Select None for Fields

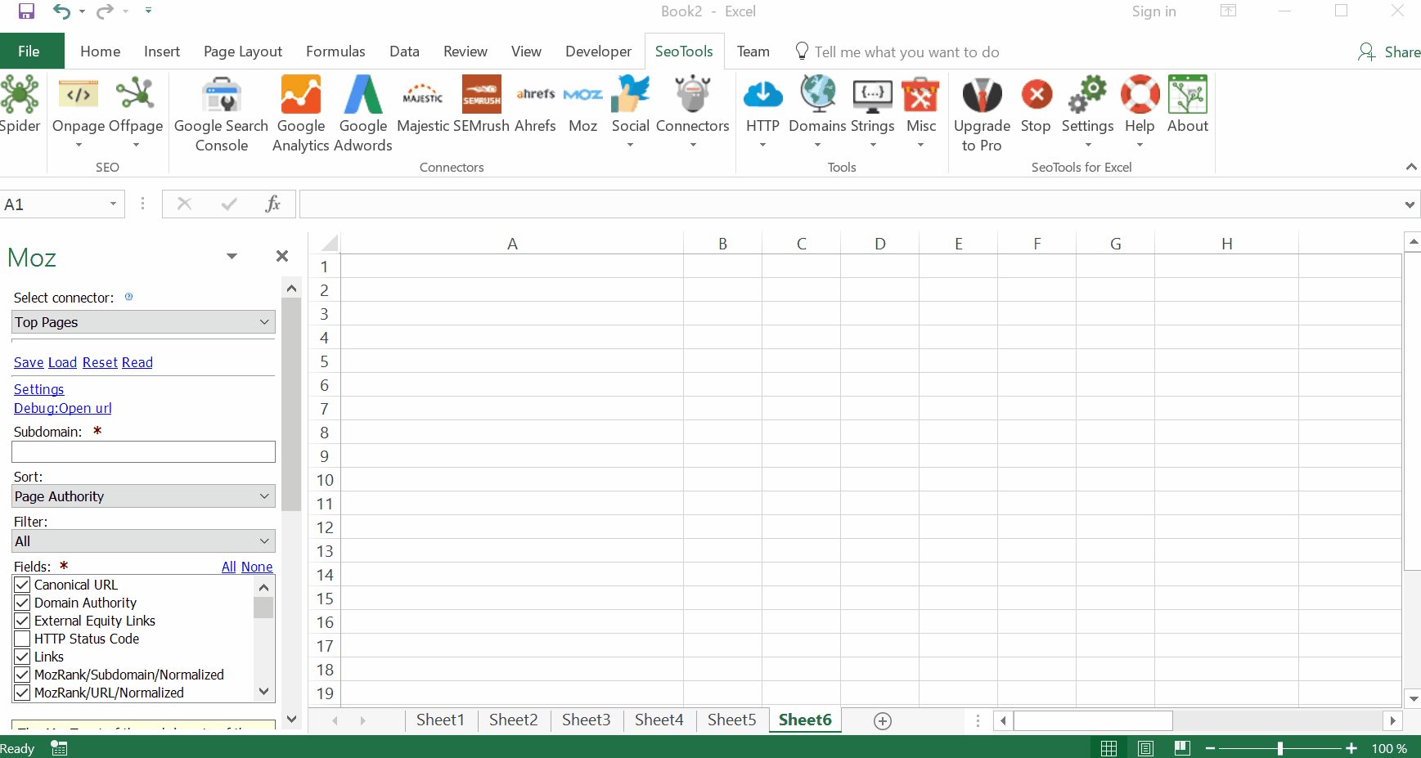pyautogui.click(x=257, y=567)
